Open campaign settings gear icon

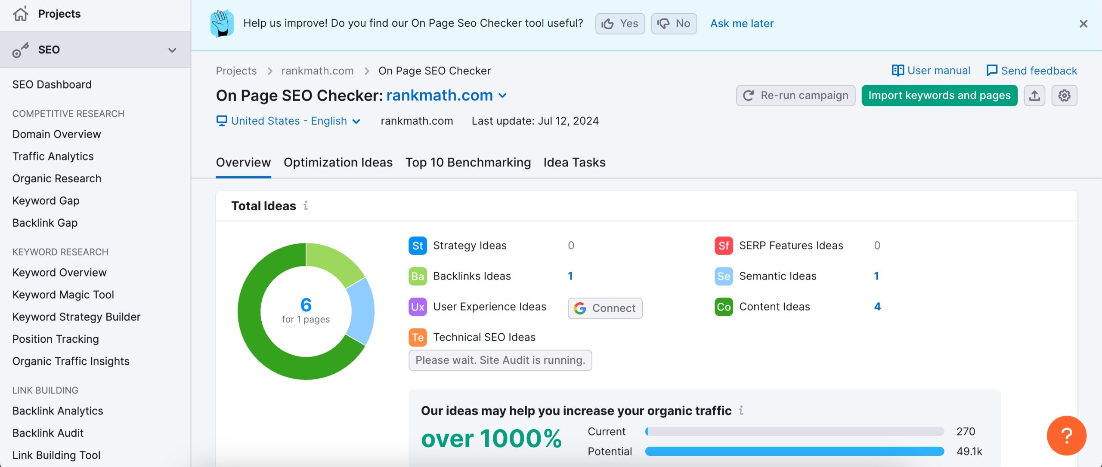(x=1064, y=95)
